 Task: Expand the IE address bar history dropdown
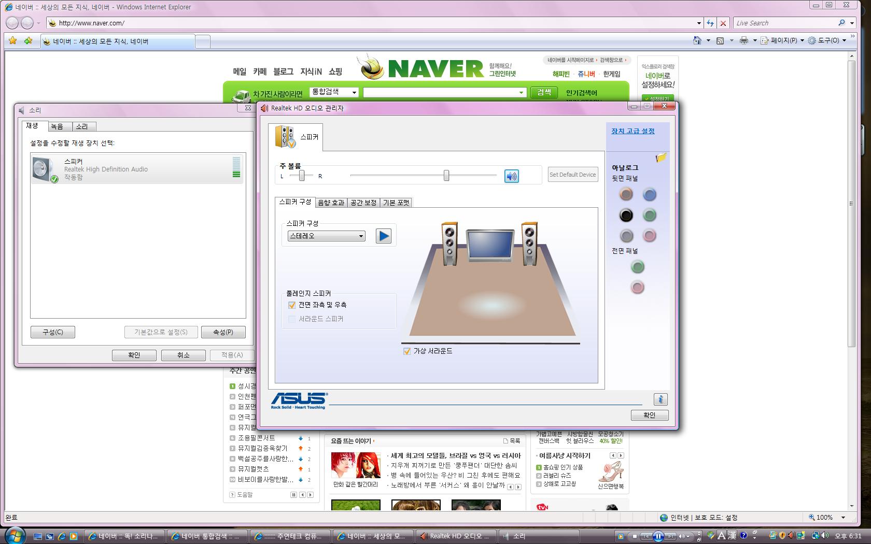pyautogui.click(x=699, y=23)
